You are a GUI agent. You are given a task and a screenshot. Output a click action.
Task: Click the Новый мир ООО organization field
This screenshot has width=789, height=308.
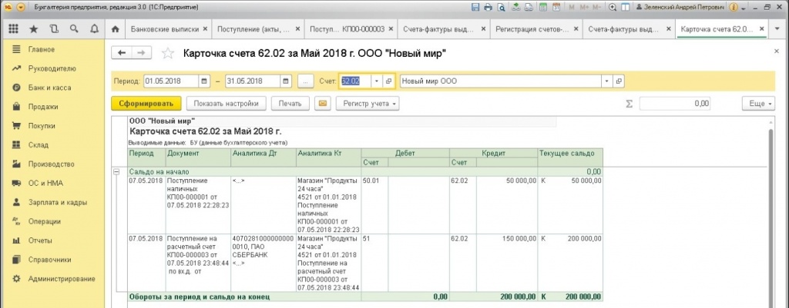[x=502, y=81]
